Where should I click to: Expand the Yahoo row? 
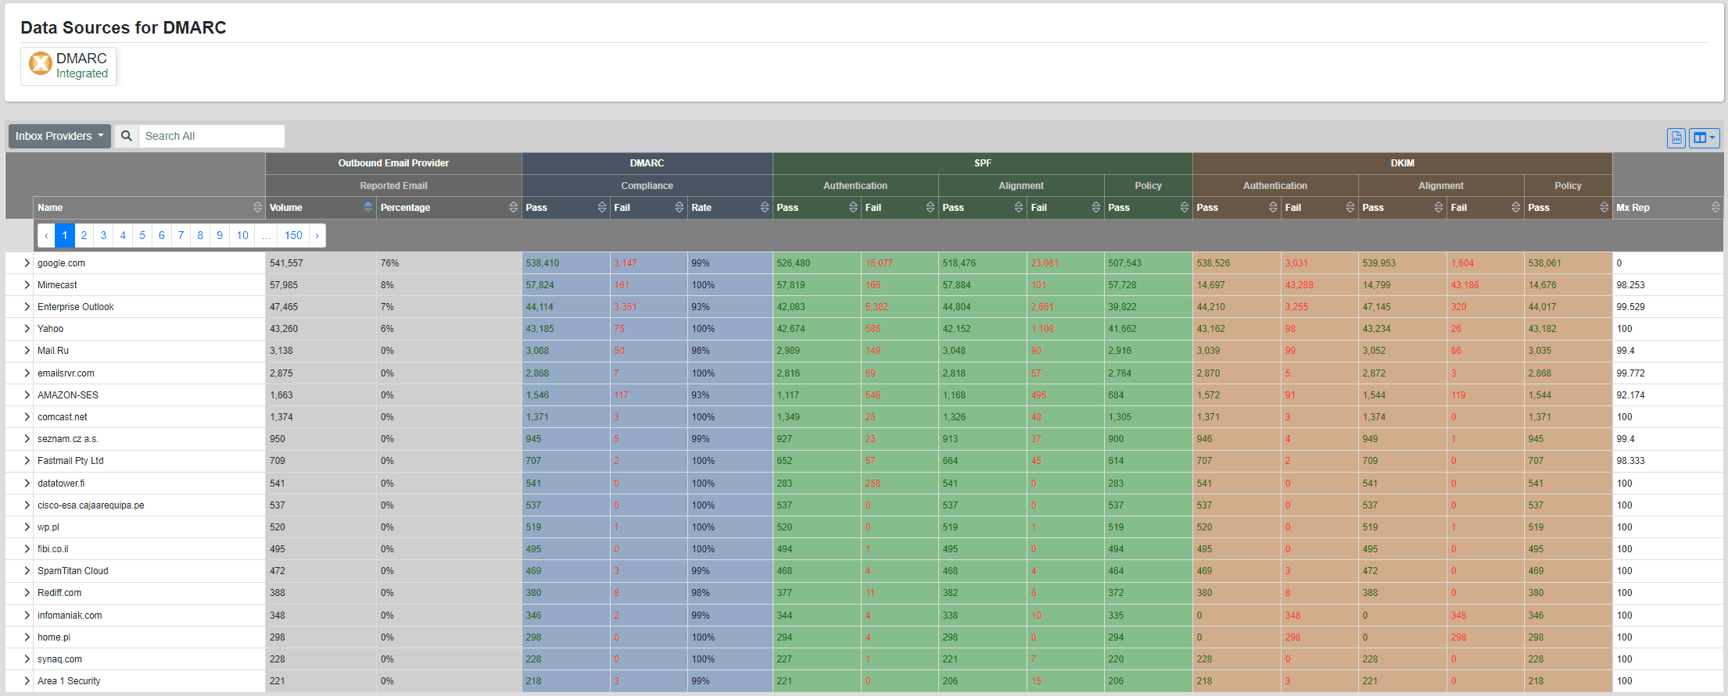pos(27,329)
